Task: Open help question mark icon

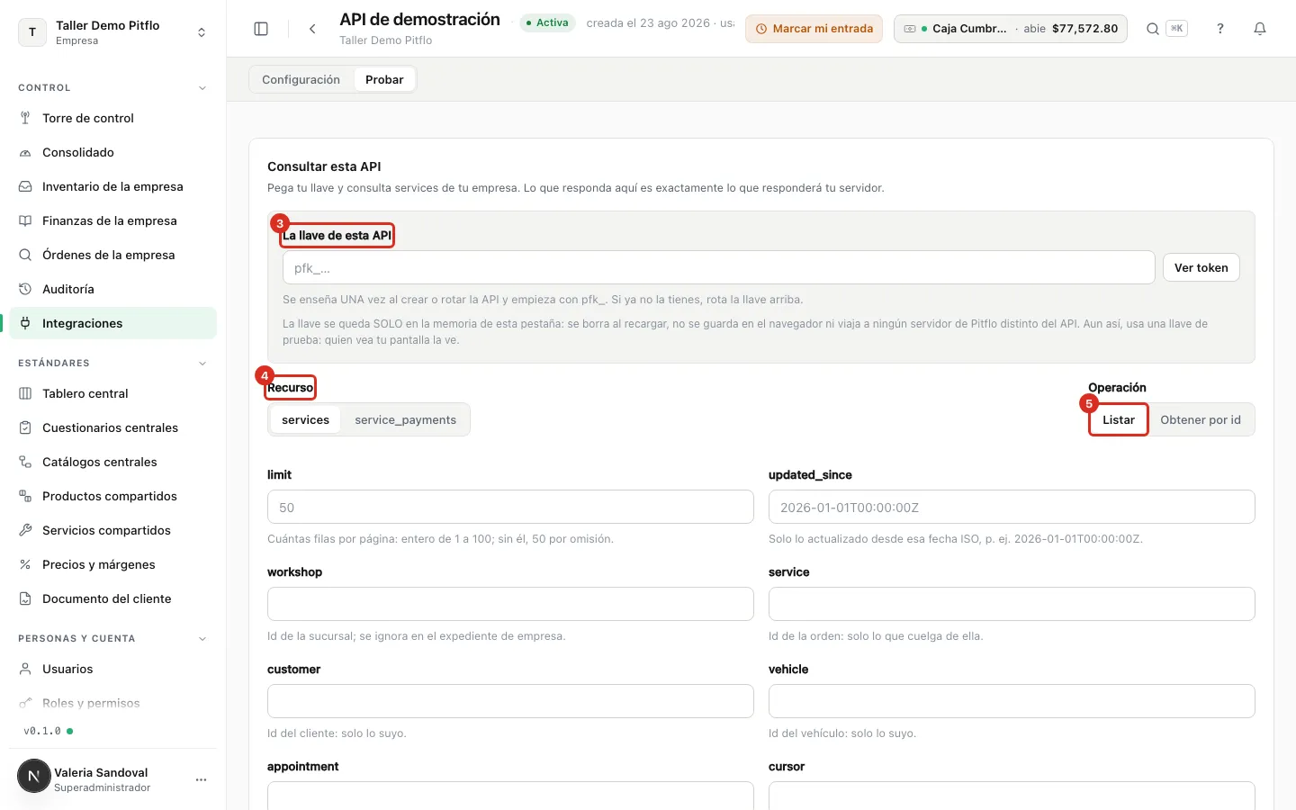Action: tap(1220, 29)
